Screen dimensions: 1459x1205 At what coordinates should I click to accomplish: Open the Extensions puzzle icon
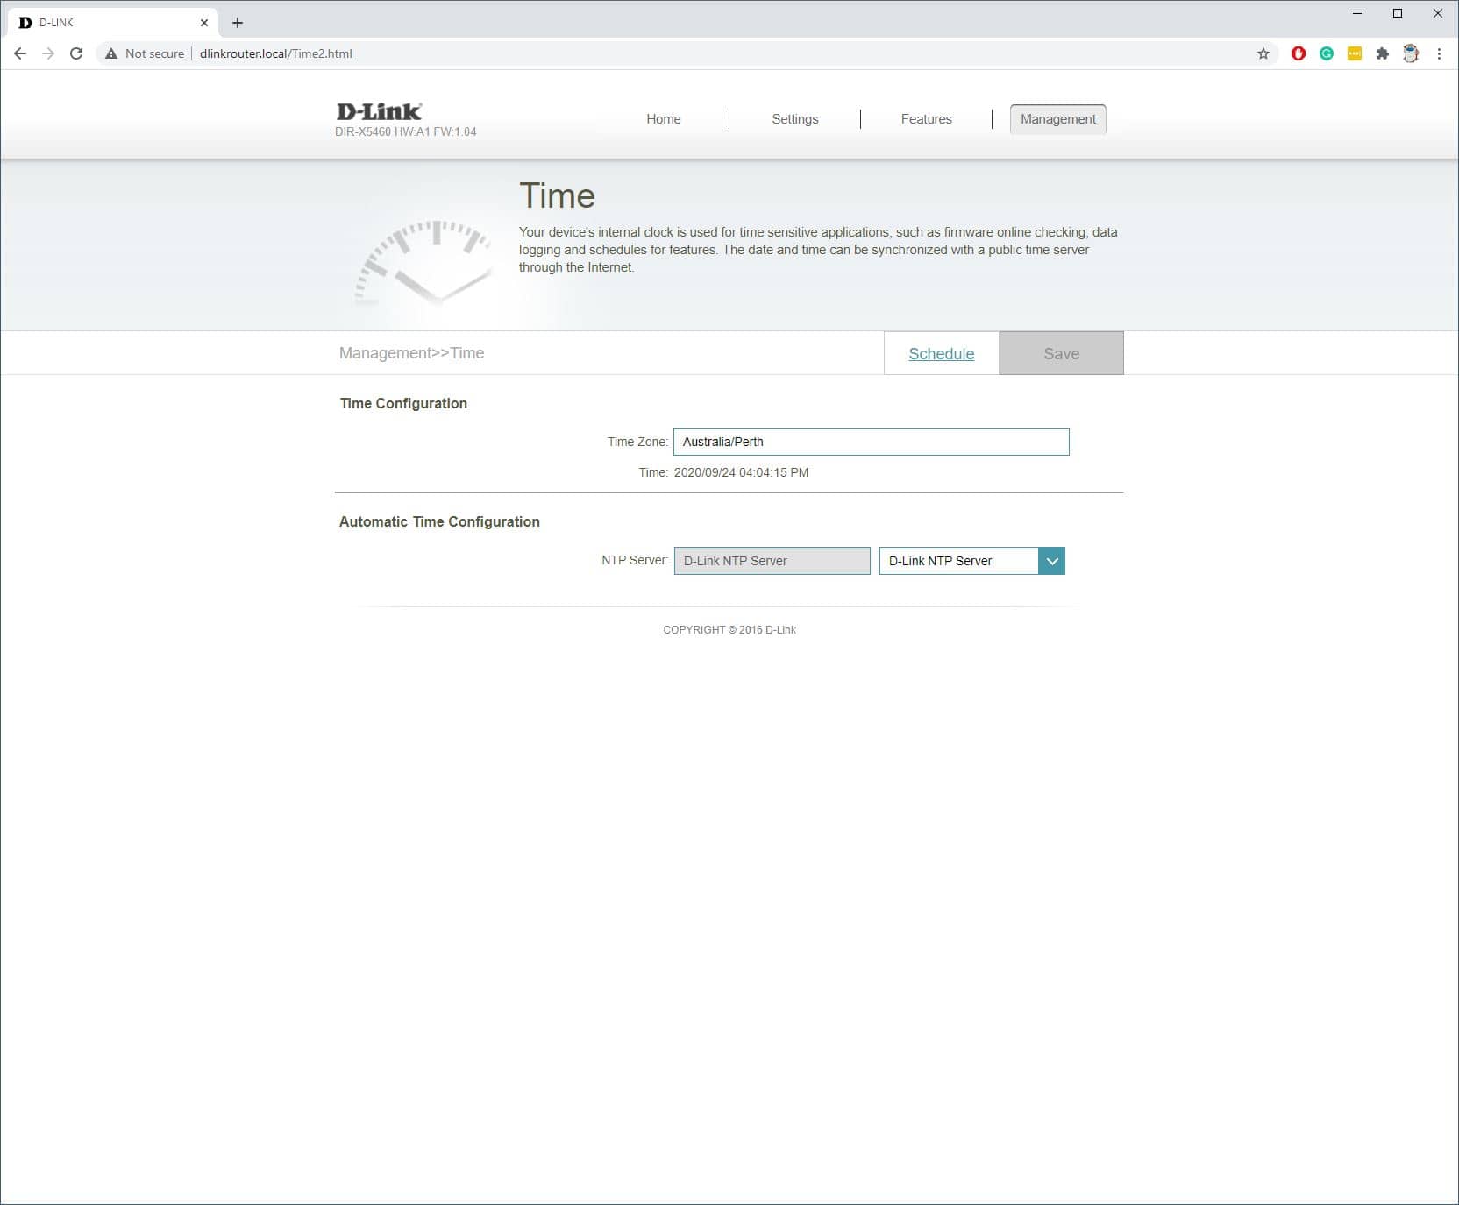pos(1383,53)
